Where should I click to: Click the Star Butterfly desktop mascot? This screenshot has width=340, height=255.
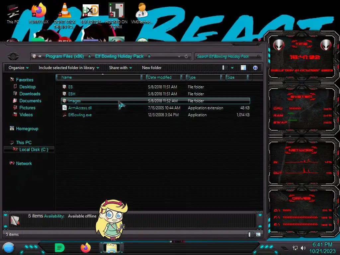[x=112, y=219]
